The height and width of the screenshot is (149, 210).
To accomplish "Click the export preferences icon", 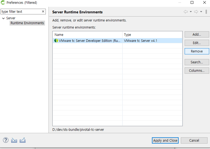I will coord(22,140).
